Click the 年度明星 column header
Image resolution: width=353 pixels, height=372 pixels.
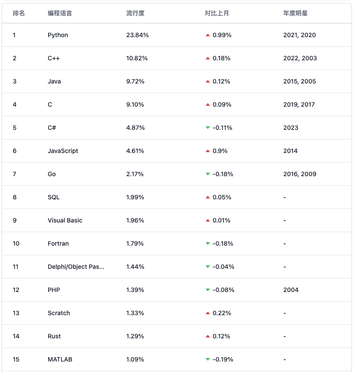pyautogui.click(x=296, y=13)
